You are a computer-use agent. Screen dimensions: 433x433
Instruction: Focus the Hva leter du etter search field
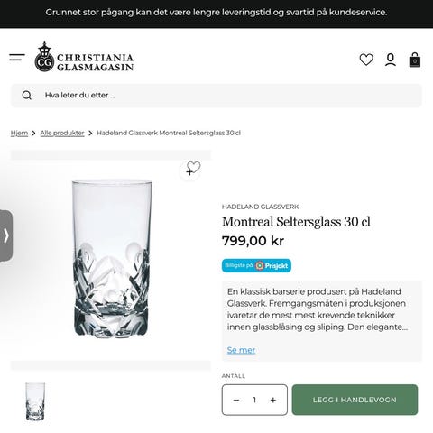click(216, 96)
